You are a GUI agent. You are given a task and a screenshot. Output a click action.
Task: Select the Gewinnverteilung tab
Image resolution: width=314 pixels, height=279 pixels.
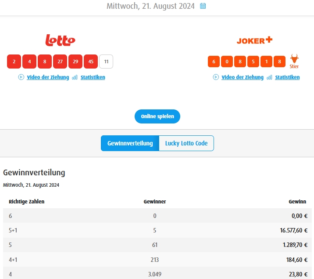pos(130,143)
